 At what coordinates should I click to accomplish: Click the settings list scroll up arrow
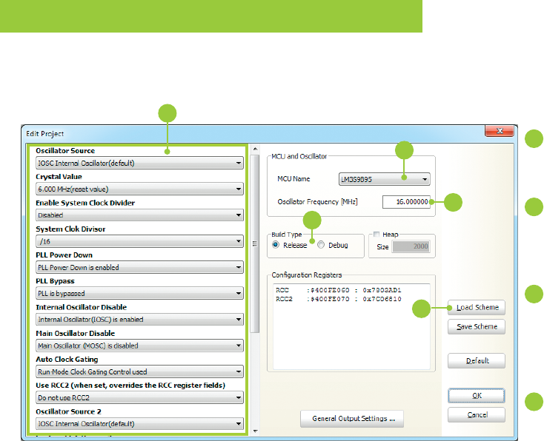tap(256, 149)
